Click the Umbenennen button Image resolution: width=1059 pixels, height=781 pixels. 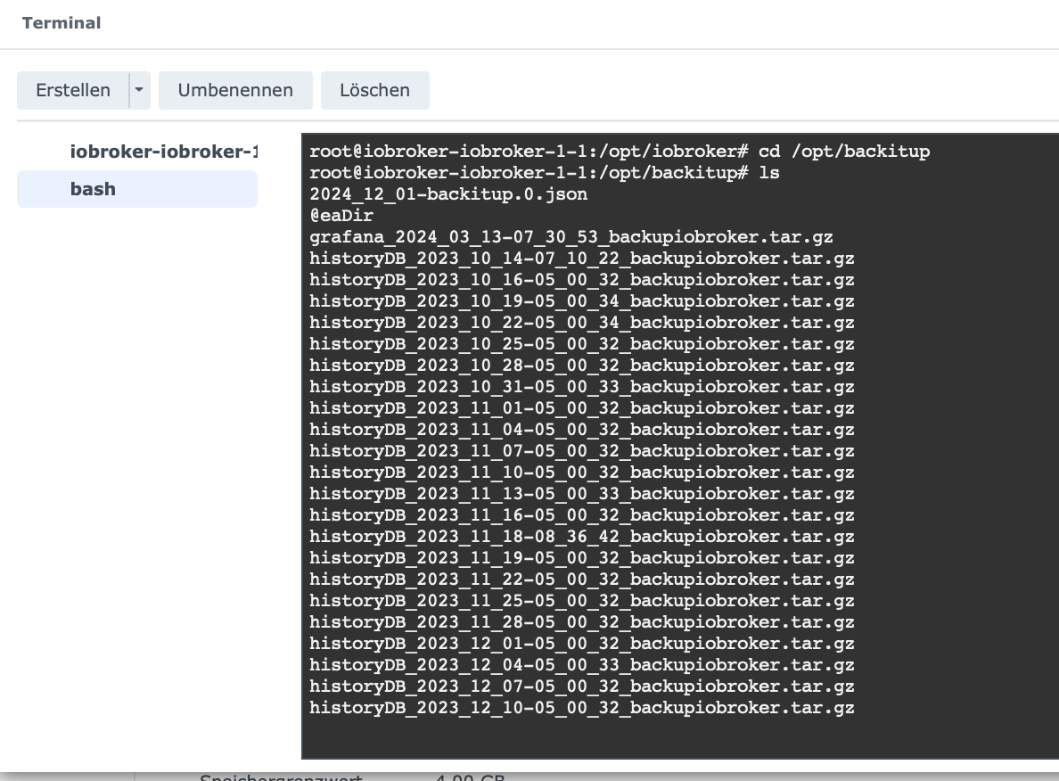point(235,91)
